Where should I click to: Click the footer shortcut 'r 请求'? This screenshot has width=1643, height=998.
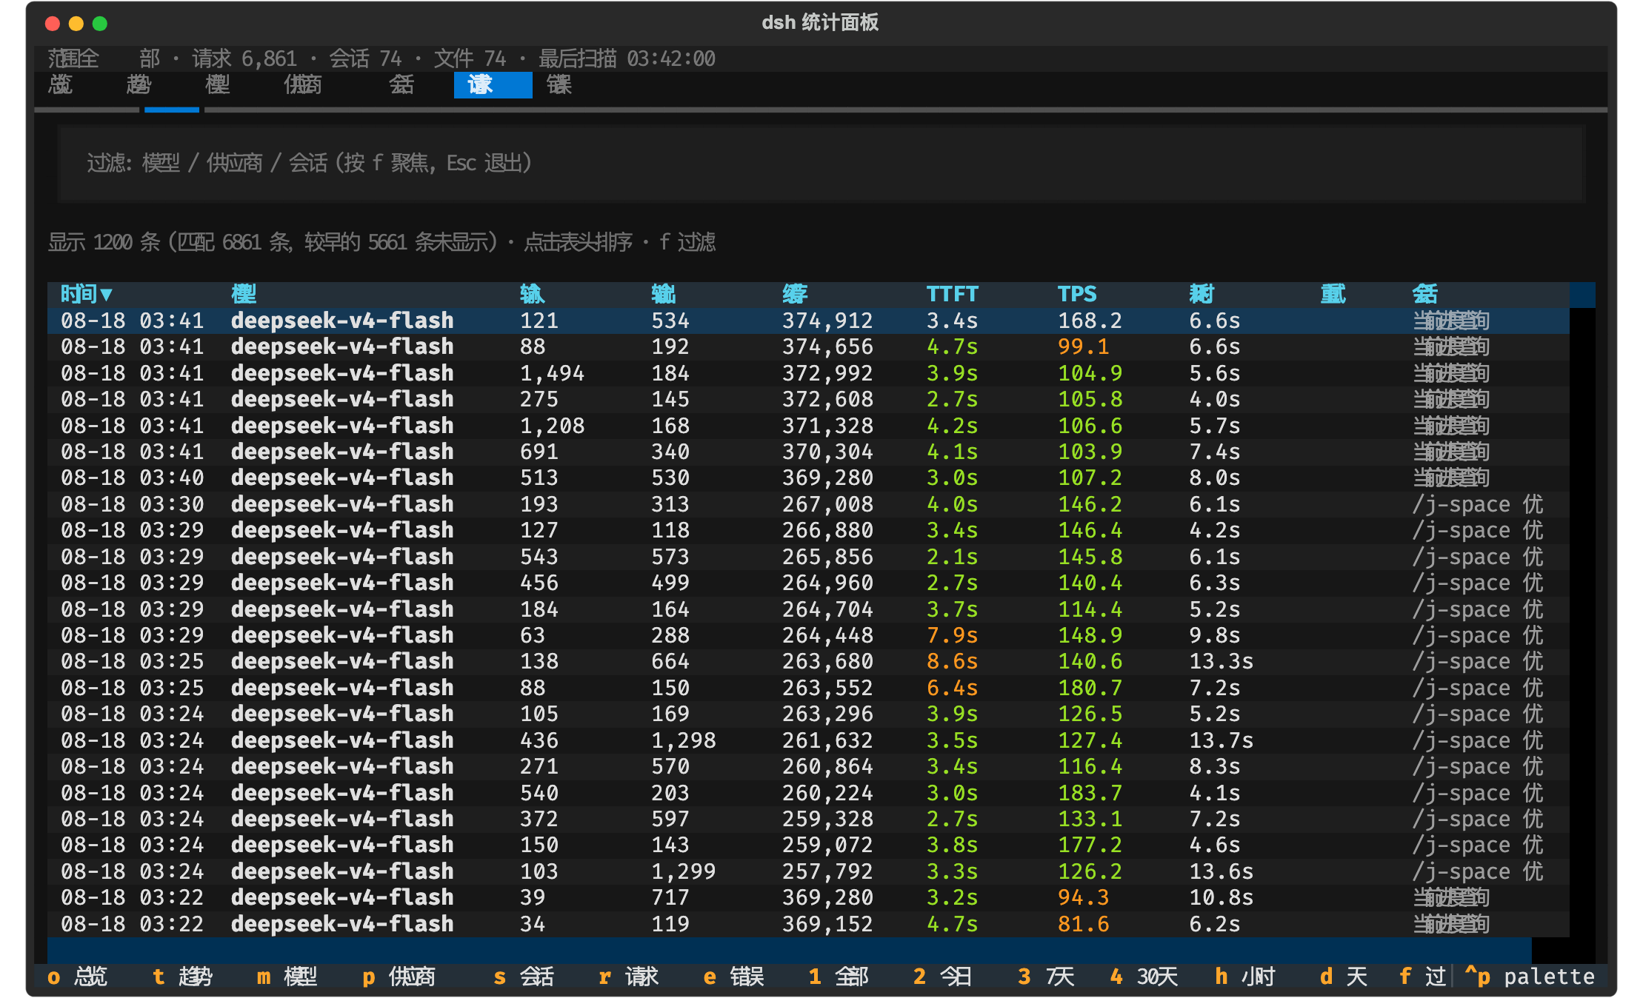pyautogui.click(x=629, y=977)
